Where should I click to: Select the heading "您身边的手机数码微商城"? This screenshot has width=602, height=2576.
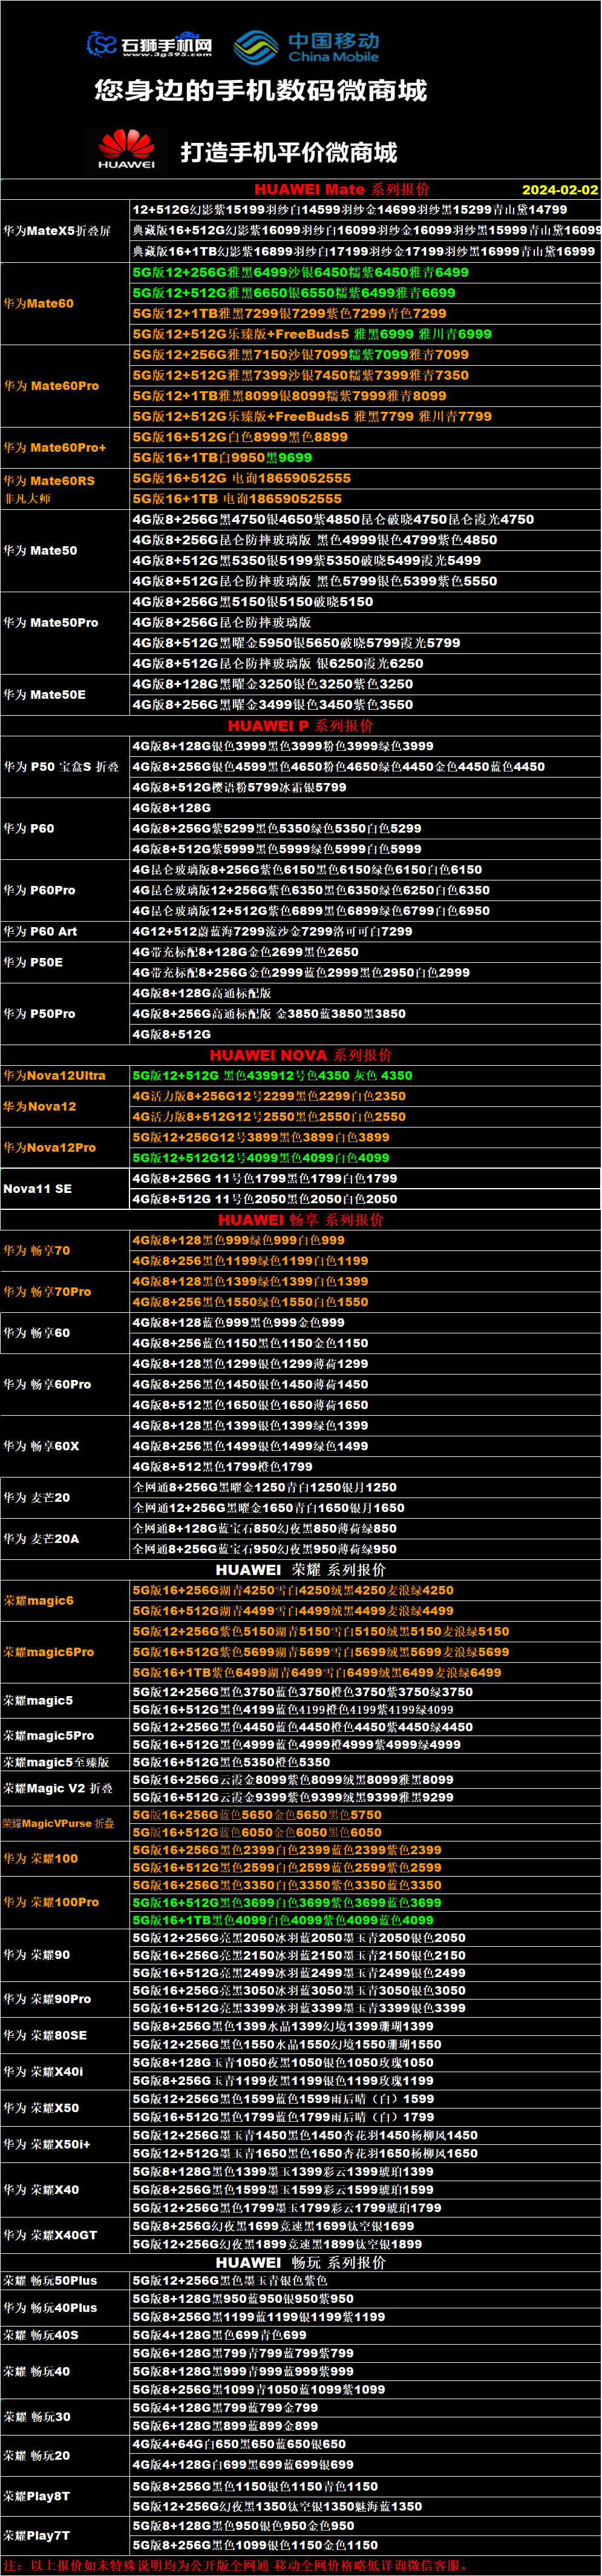click(261, 91)
